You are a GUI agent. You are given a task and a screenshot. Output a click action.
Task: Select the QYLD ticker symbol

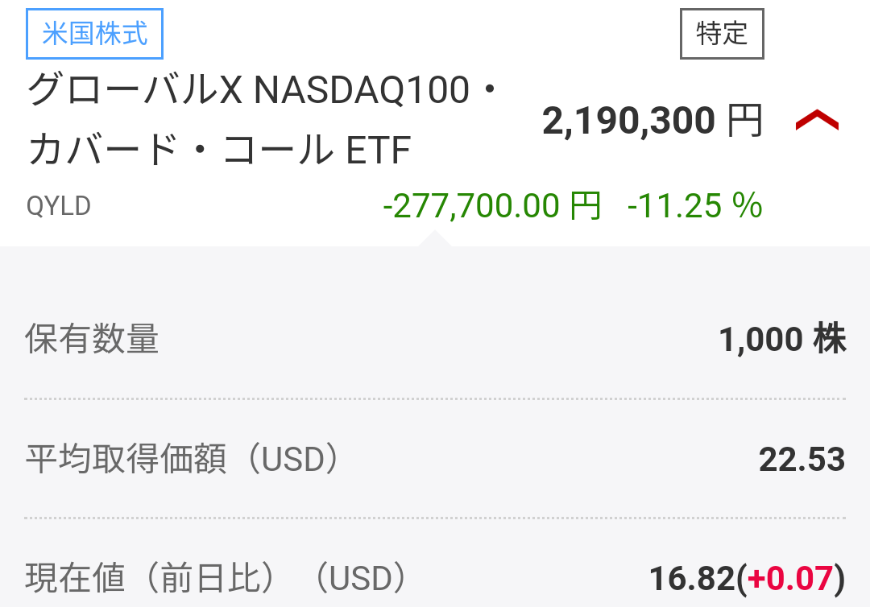click(59, 207)
